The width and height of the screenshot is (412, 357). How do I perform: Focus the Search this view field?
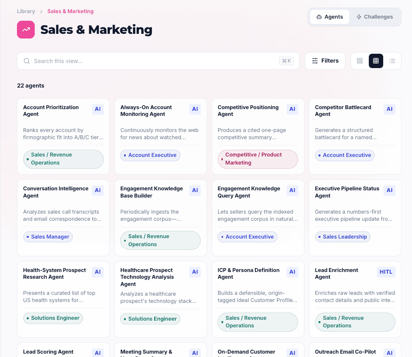(x=158, y=61)
